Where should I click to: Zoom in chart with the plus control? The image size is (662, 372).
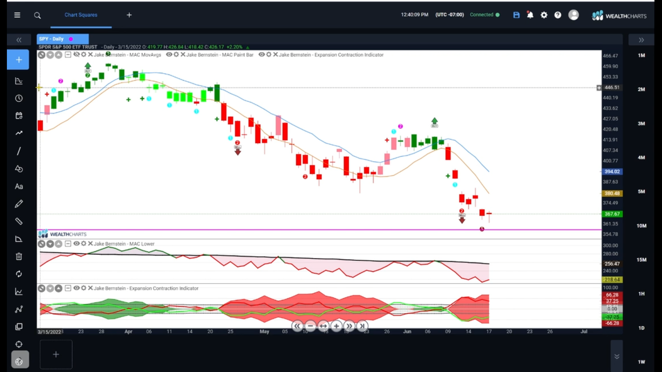coord(336,326)
